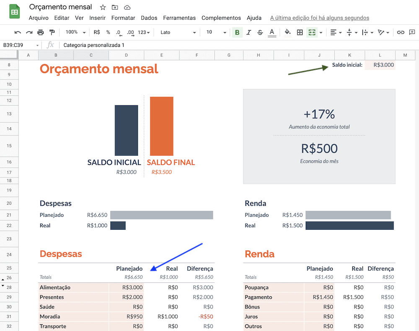Click Pagamento's R$1.500 real cell

349,297
